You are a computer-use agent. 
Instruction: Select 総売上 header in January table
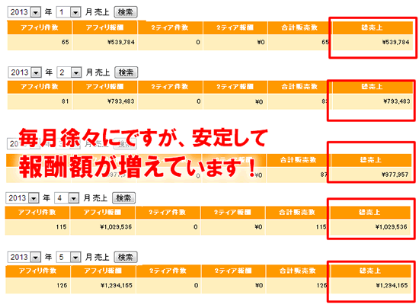pos(373,27)
